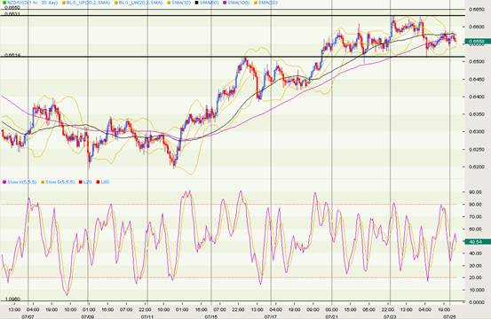Click the 0.6516 horizontal line label
Image resolution: width=491 pixels, height=319 pixels.
(12, 55)
